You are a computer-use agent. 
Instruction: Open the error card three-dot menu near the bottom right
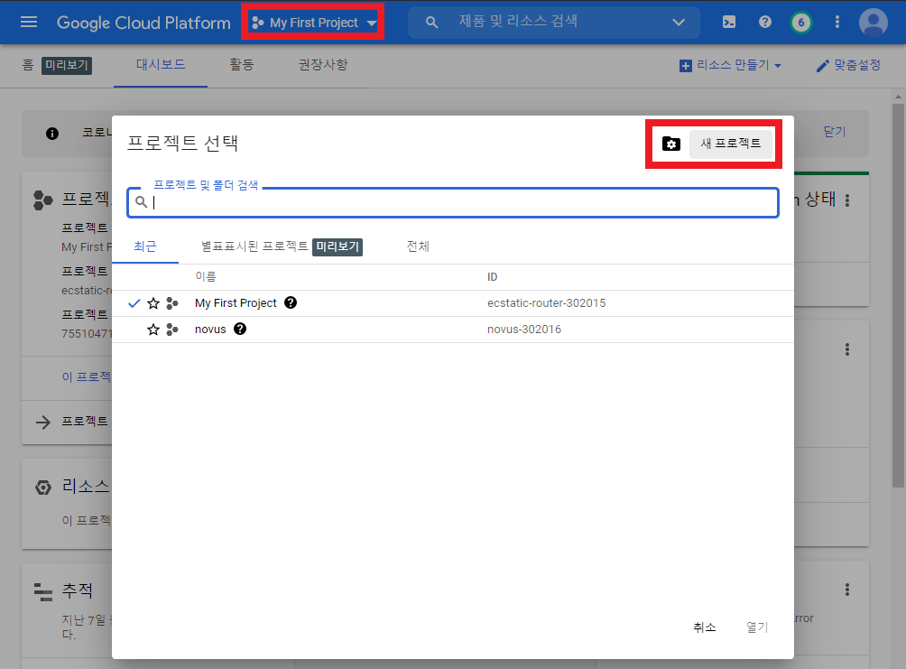point(847,590)
